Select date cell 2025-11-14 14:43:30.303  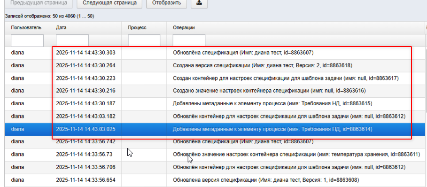click(x=85, y=53)
